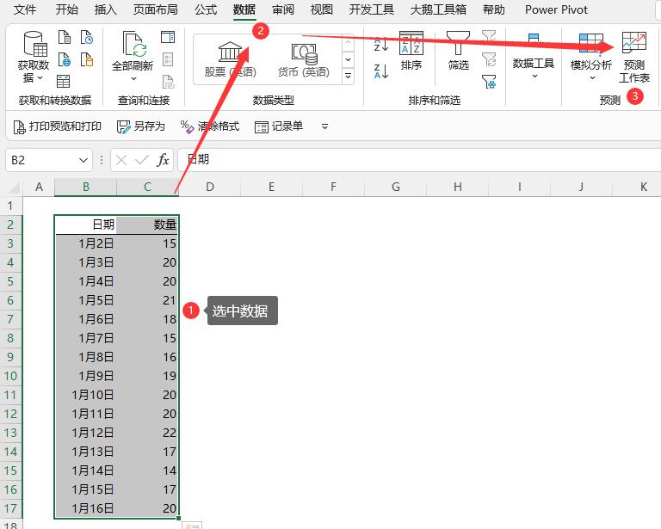661x529 pixels.
Task: Open the 排序 sort dialog
Action: tap(411, 50)
